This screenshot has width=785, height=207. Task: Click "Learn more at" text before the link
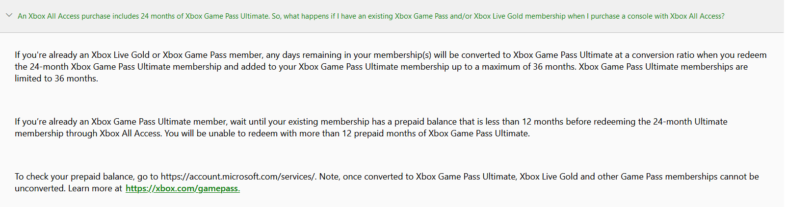[x=95, y=188]
